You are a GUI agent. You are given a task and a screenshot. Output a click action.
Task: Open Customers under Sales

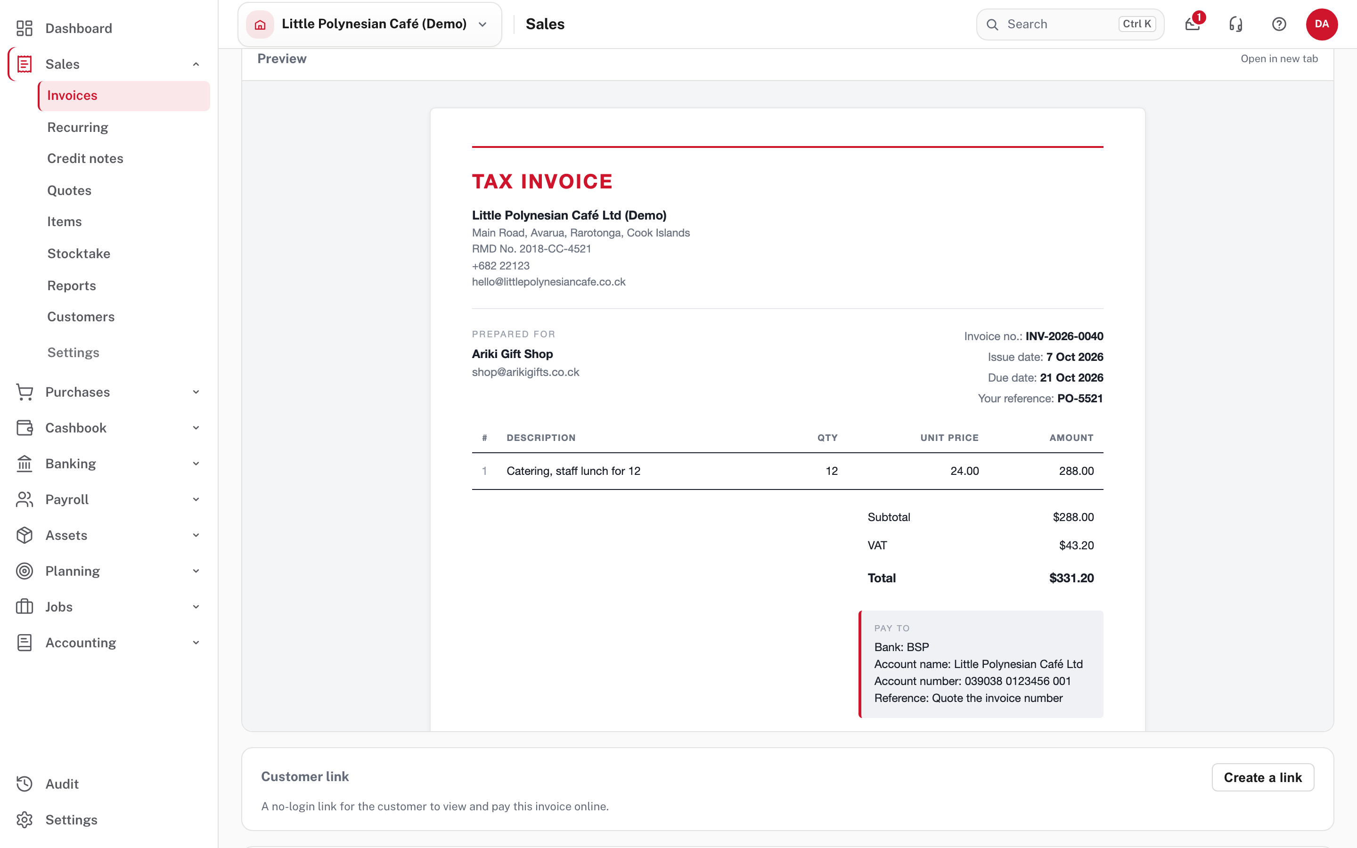81,317
